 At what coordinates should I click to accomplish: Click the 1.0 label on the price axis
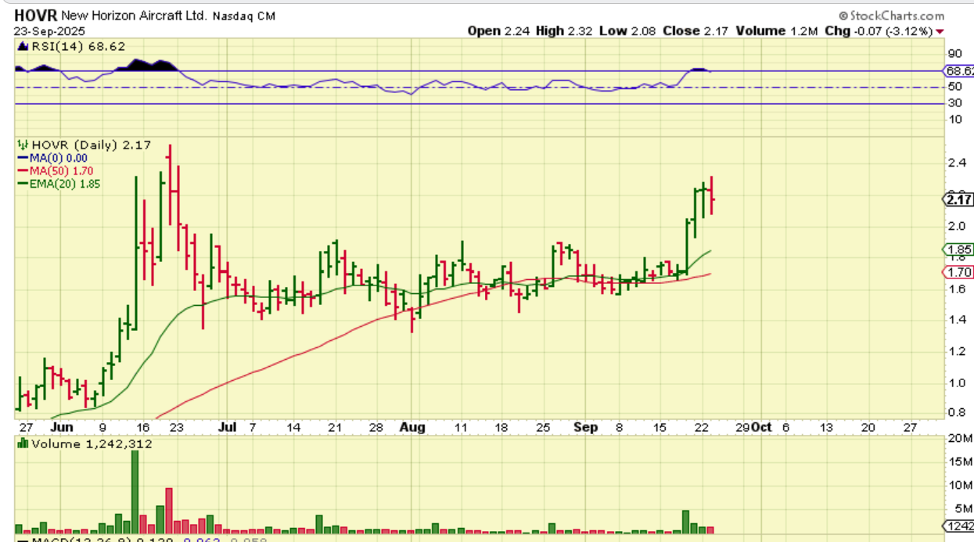(956, 382)
